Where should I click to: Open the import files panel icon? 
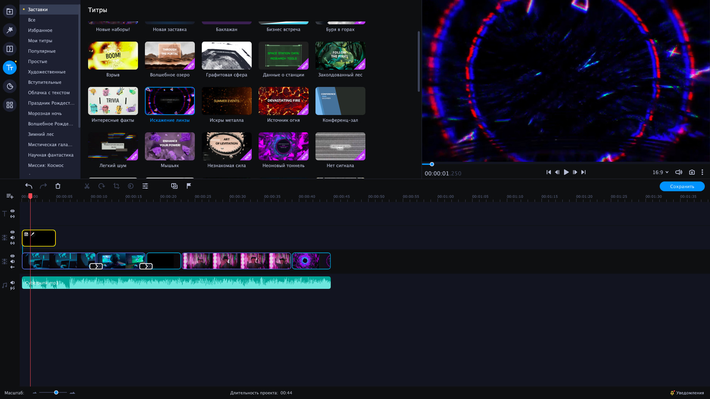tap(10, 11)
